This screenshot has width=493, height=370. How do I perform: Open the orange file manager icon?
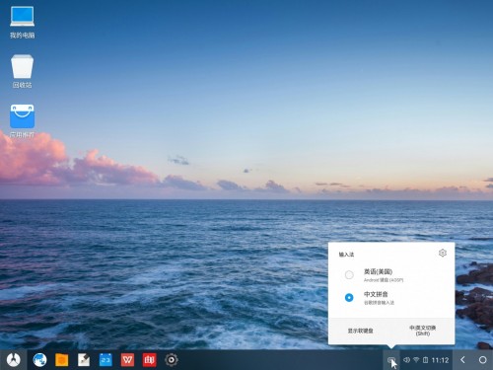point(62,360)
